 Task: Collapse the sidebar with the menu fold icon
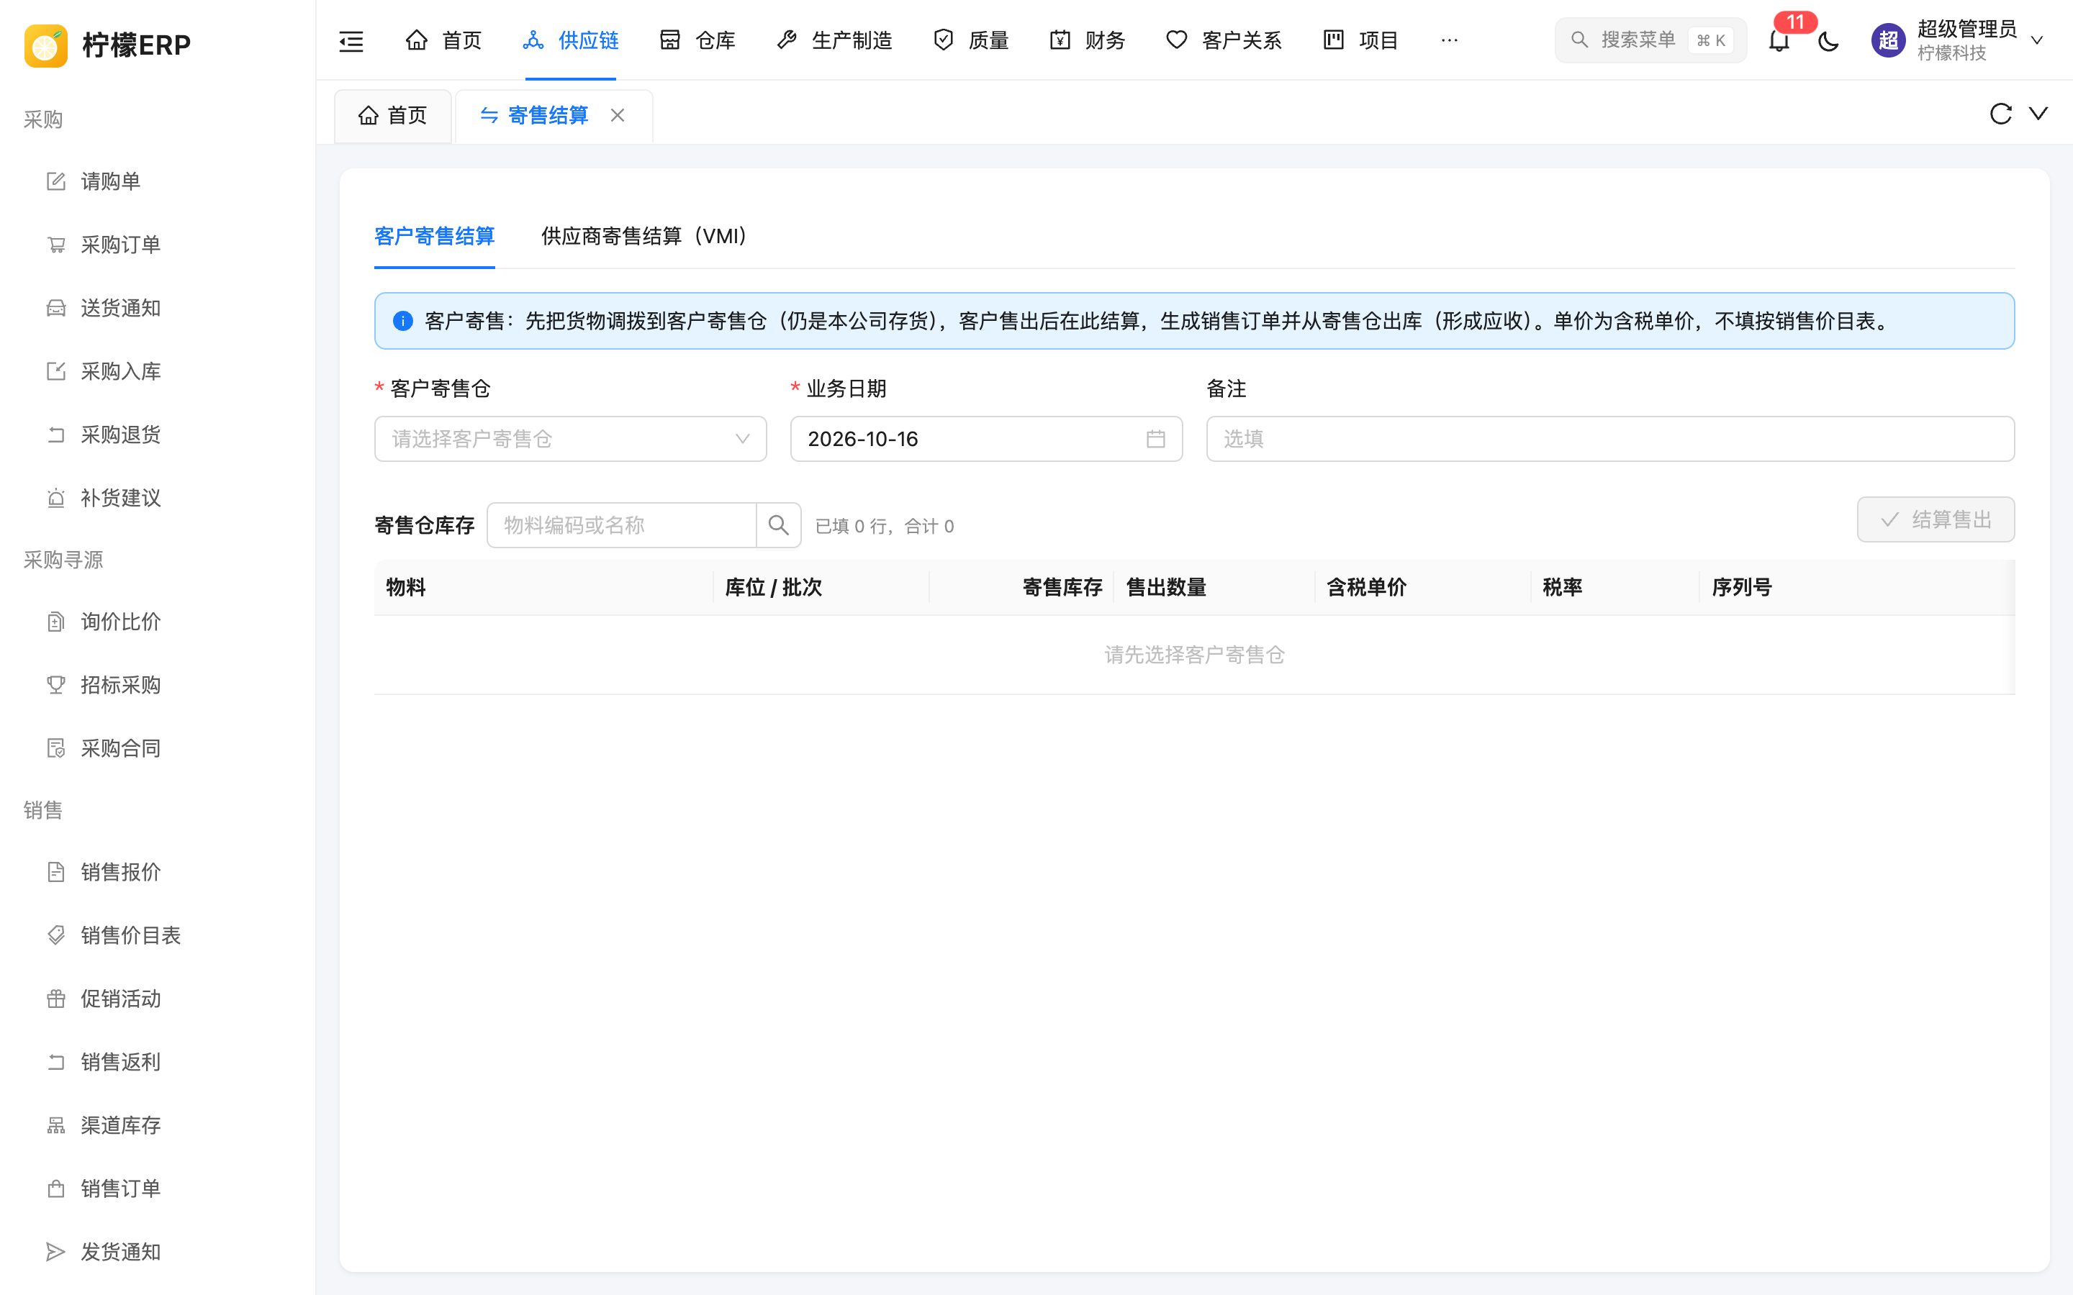pos(351,40)
